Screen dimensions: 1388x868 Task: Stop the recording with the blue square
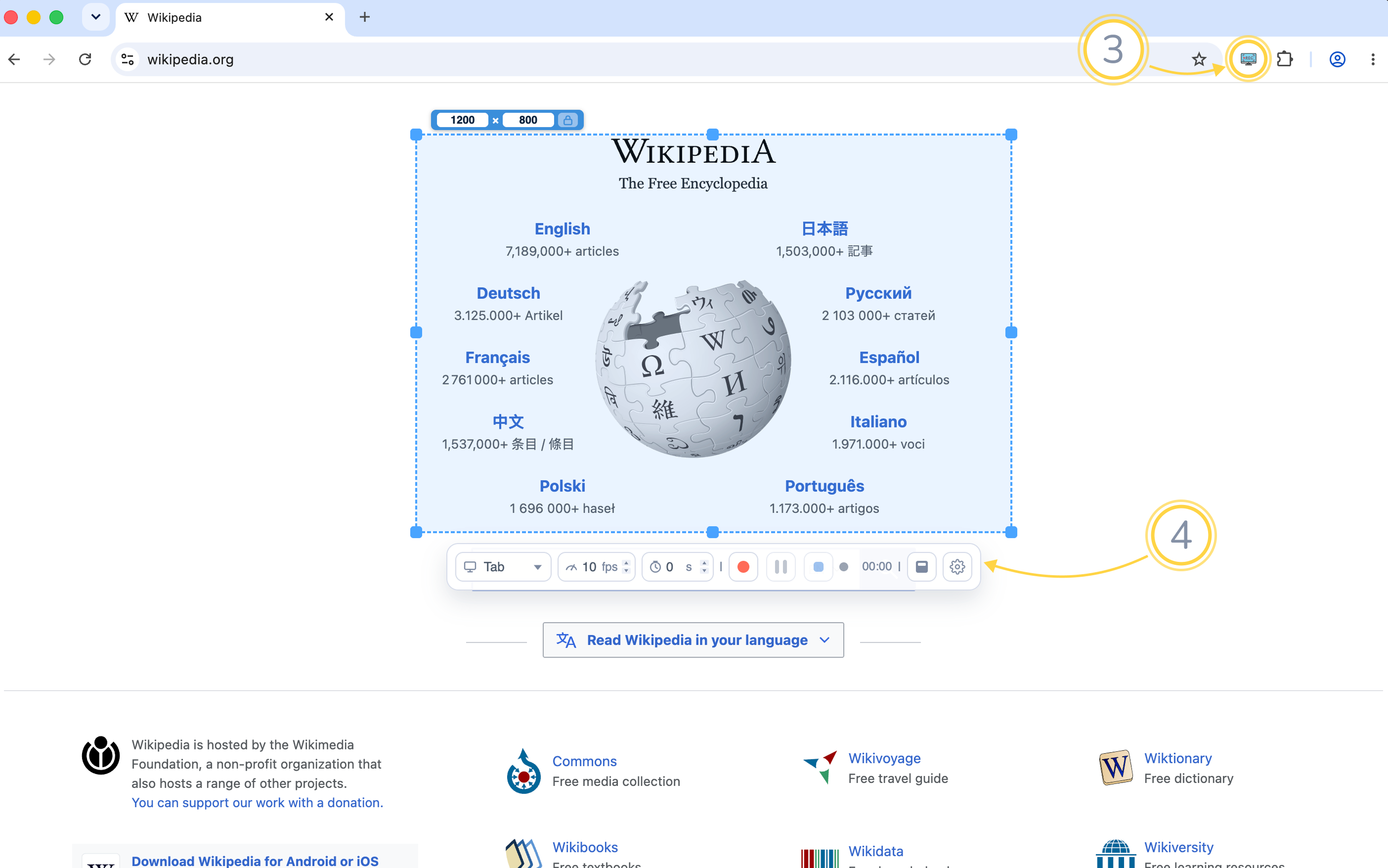click(x=819, y=567)
